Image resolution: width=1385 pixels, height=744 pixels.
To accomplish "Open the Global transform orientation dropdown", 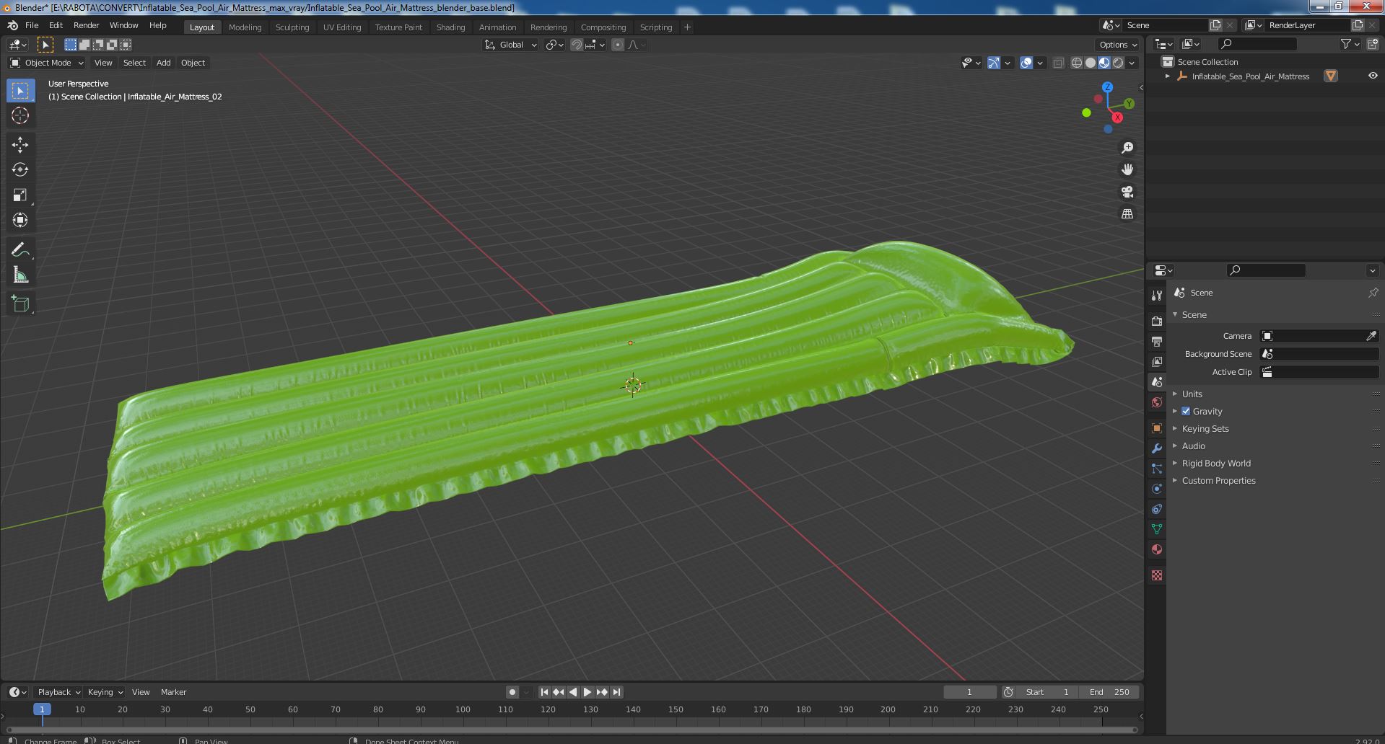I will (511, 45).
